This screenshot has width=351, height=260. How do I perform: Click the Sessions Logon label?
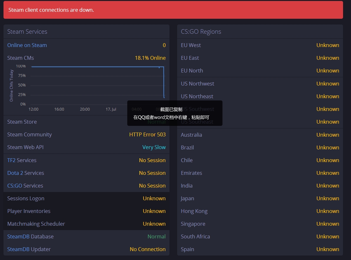point(26,198)
